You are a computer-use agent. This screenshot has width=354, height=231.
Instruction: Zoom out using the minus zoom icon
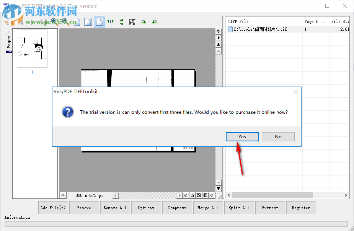coord(212,195)
